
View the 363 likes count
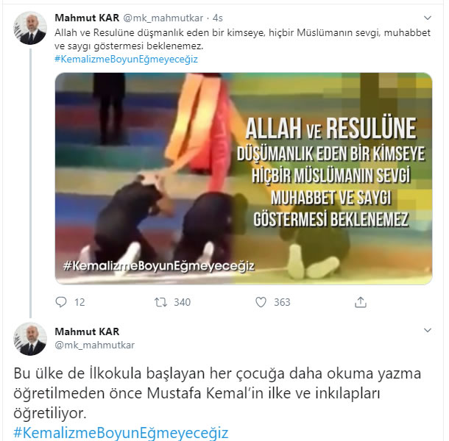pos(282,302)
